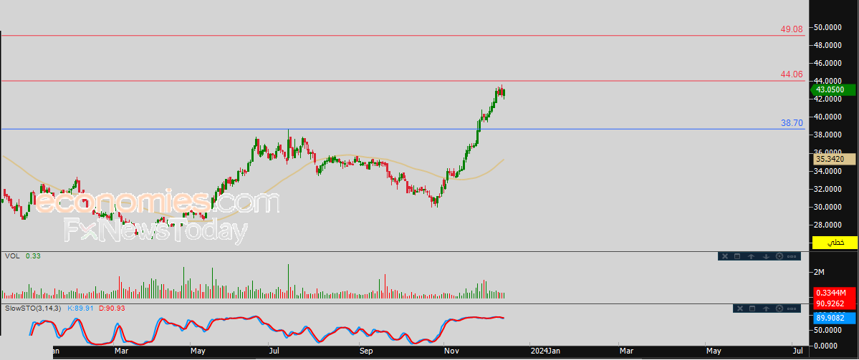Select the SlowSTO(3,14,3) indicator label
The image size is (859, 360).
[34, 308]
